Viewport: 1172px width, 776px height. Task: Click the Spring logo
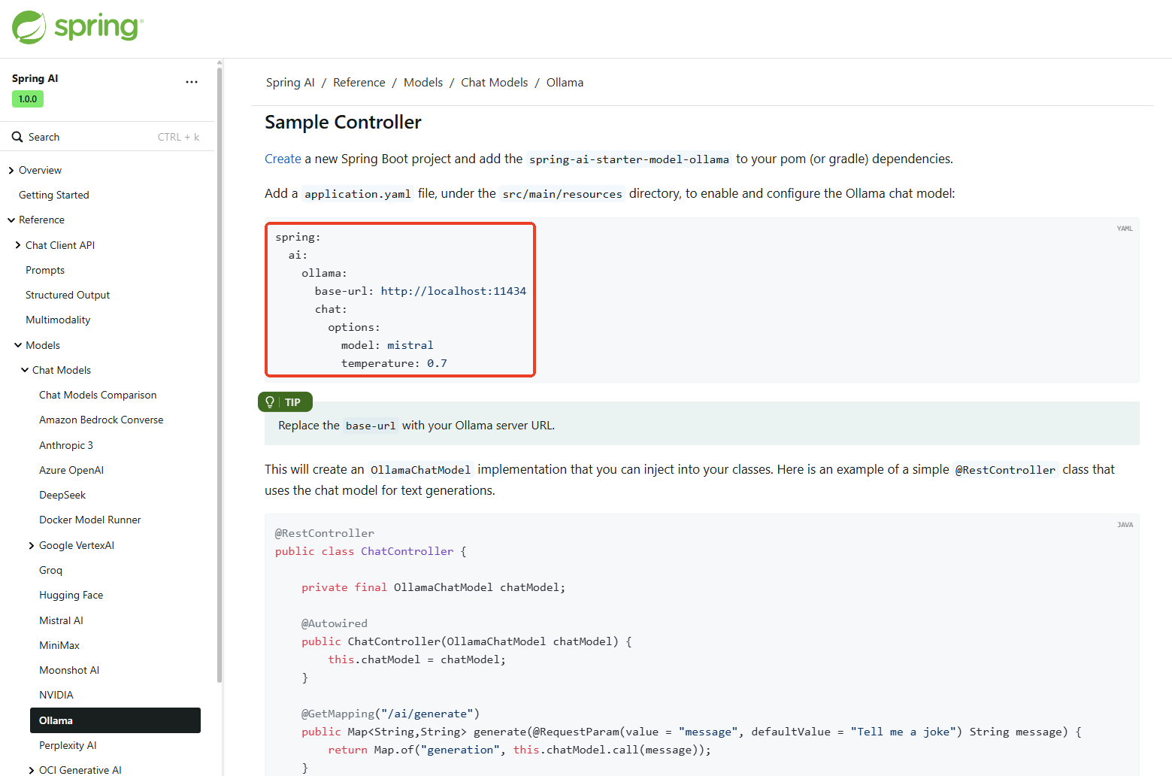pos(77,28)
